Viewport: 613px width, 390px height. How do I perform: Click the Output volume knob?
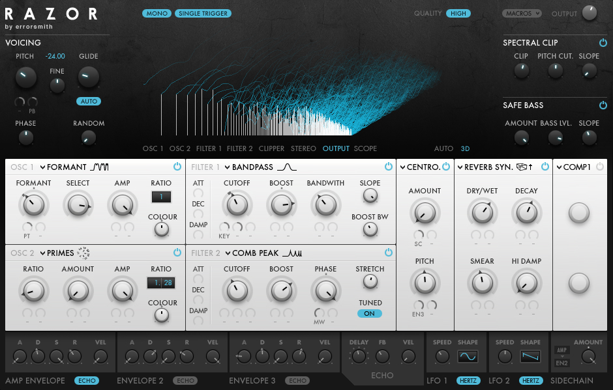point(590,12)
